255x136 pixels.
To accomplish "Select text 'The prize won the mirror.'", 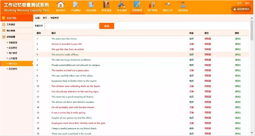I will point(64,39).
